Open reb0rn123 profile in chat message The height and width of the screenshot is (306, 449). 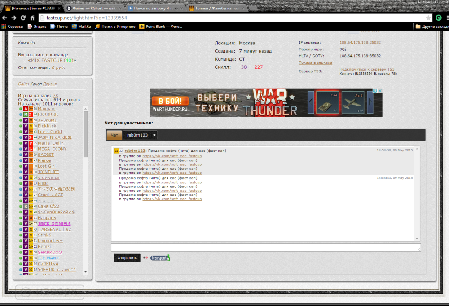(135, 151)
